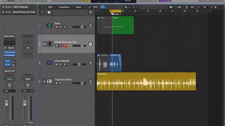The image size is (225, 126).
Task: Open the tracks area gear settings dropdown
Action: click(x=172, y=7)
